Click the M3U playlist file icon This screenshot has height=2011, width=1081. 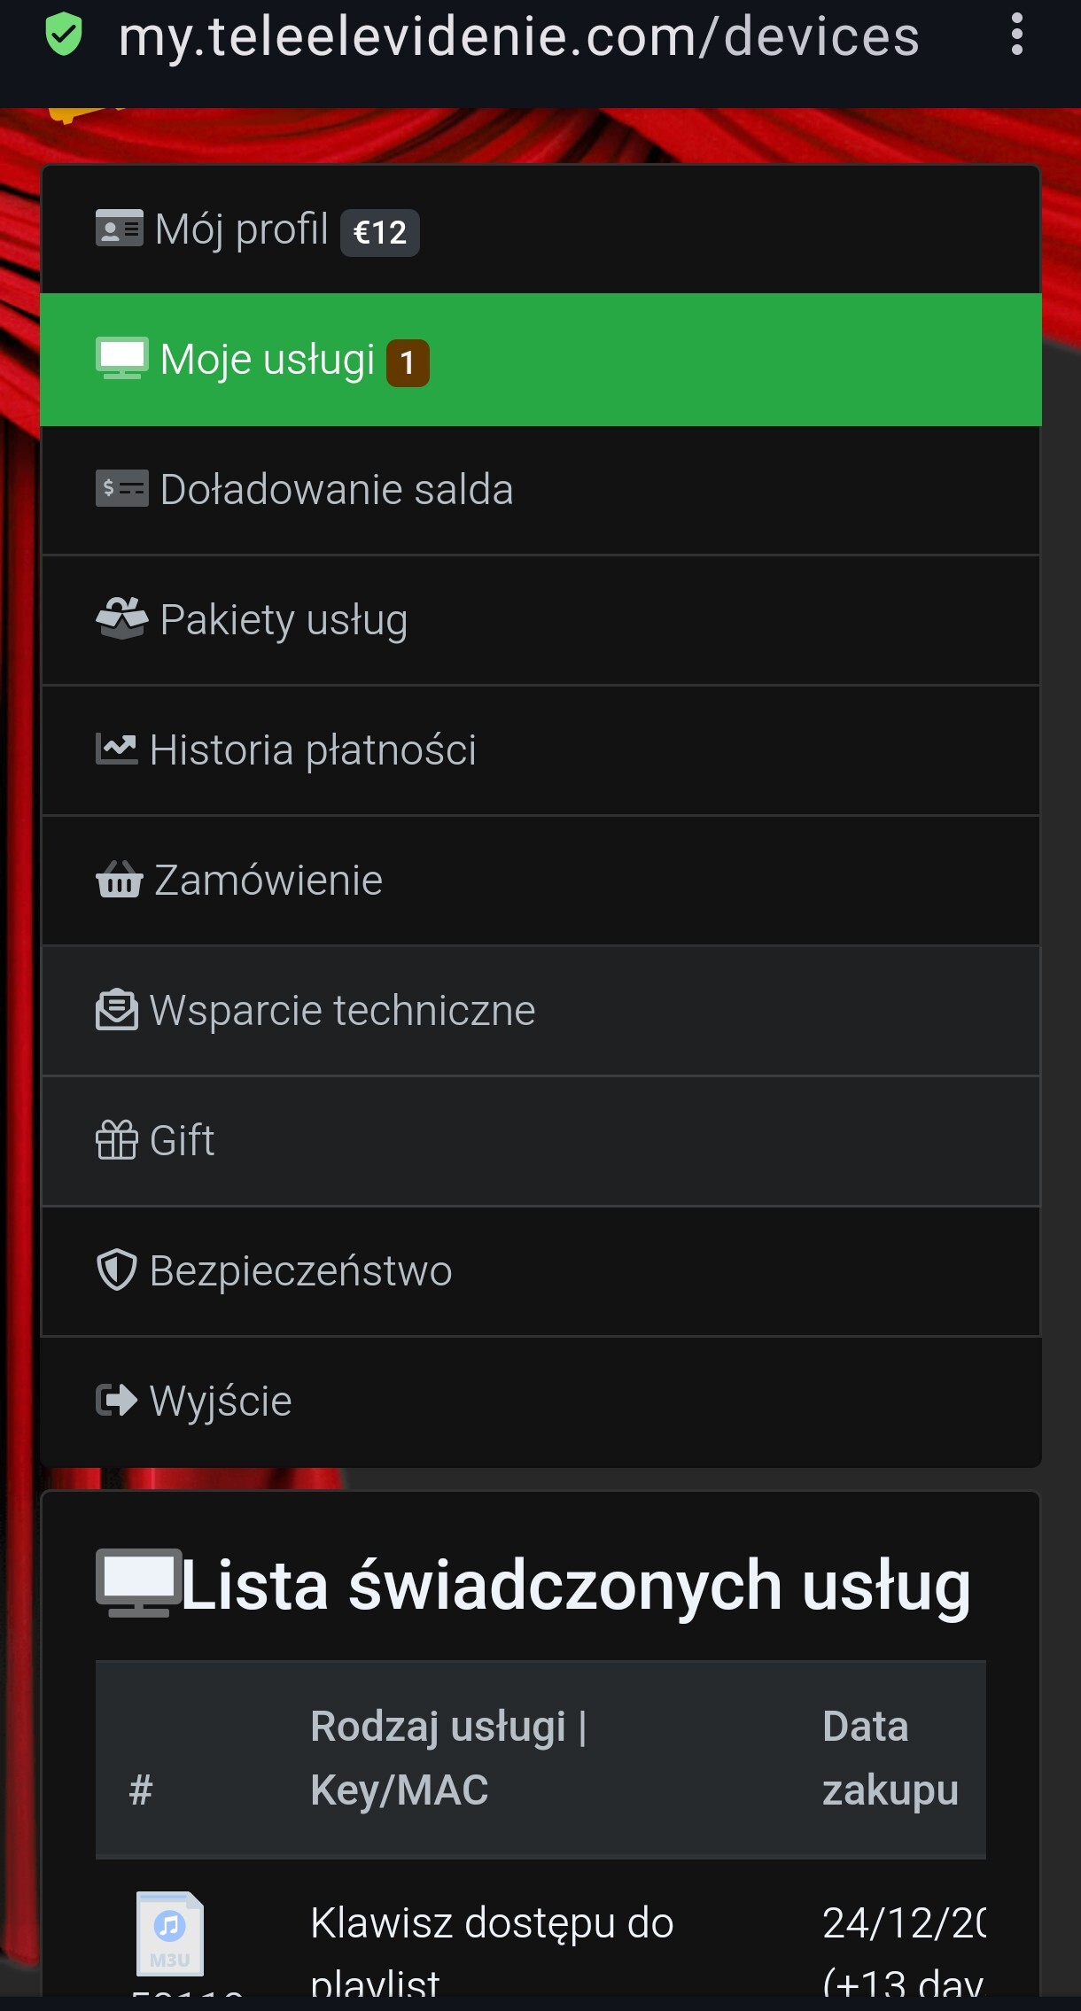click(169, 1933)
